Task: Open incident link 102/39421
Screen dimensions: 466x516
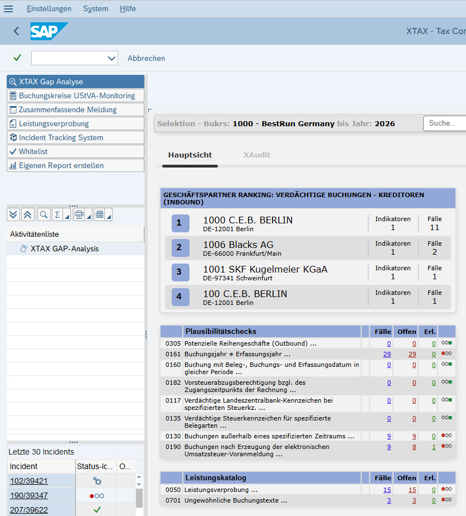Action: [29, 481]
